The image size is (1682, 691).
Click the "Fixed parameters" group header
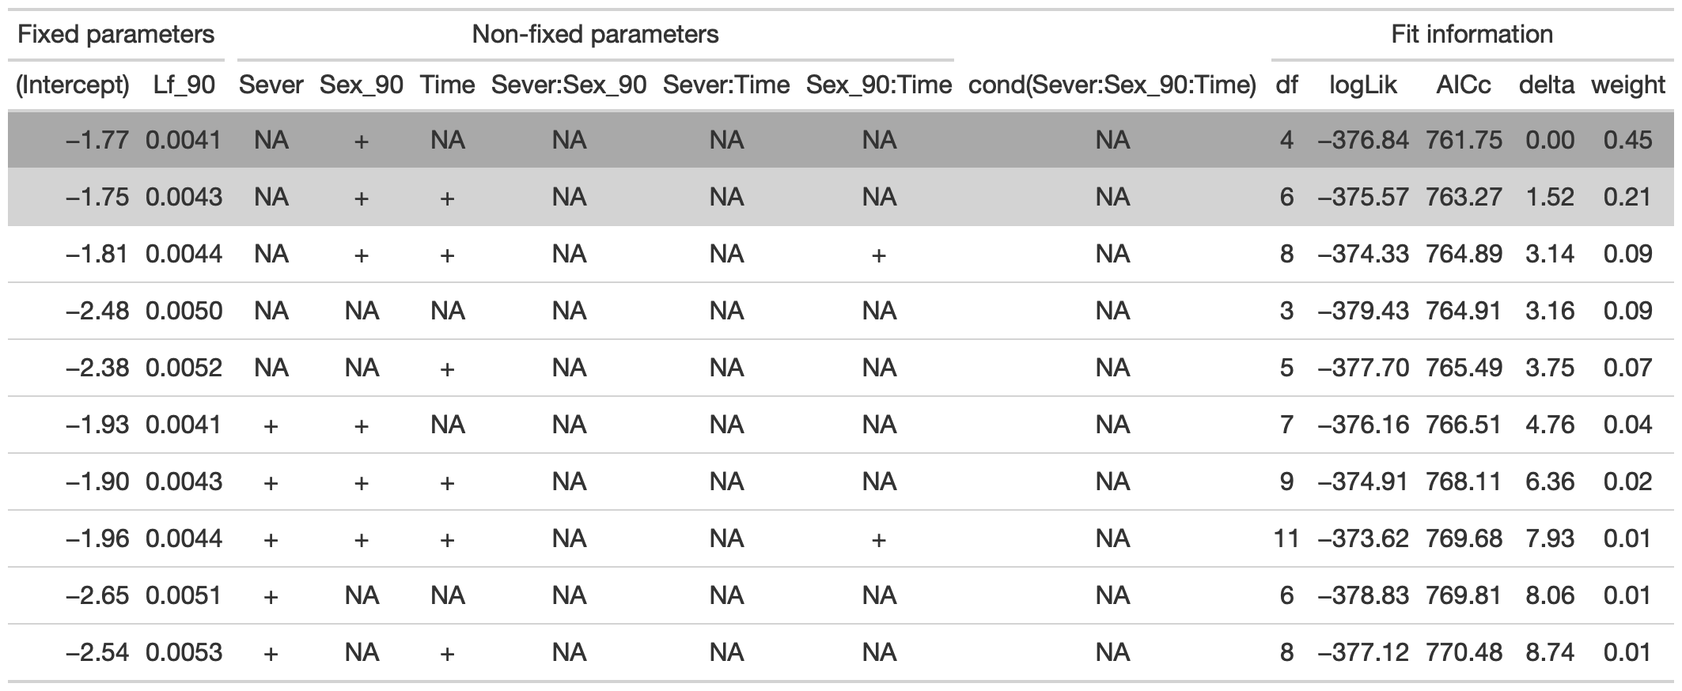click(116, 35)
